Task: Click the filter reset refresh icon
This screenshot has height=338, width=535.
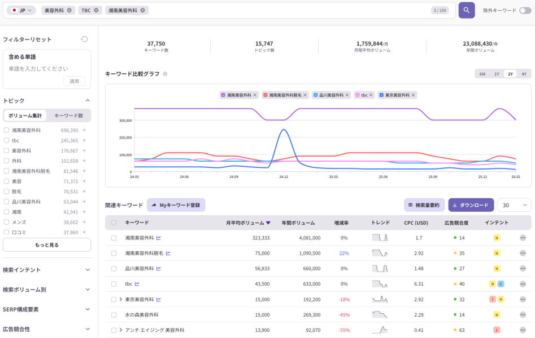Action: click(x=84, y=39)
